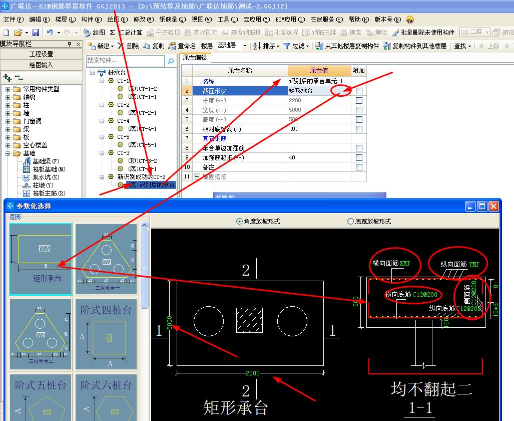The width and height of the screenshot is (514, 421).
Task: Select 筏板基础(M) in navigation tree
Action: click(44, 169)
